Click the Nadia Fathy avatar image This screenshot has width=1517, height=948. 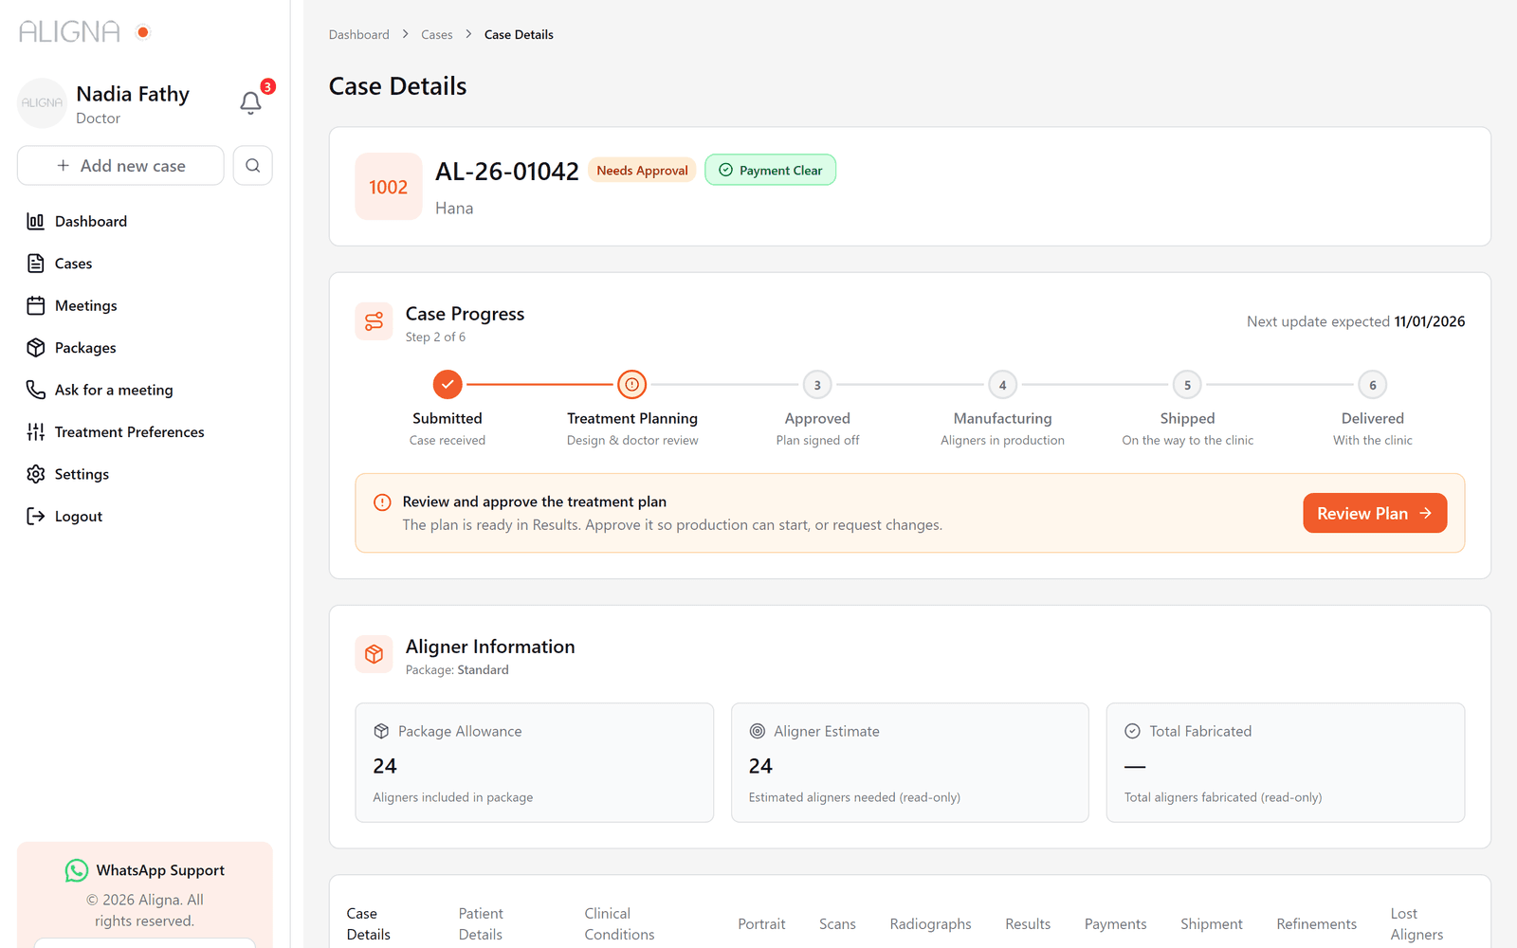[42, 102]
